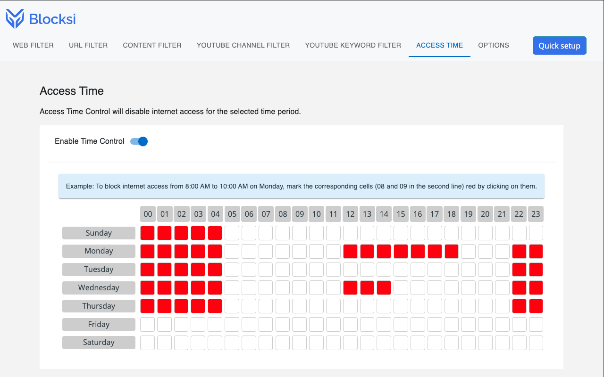Block Sunday 05 hour cell
Image resolution: width=604 pixels, height=377 pixels.
click(232, 233)
